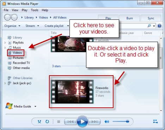Expand the Music tree node
Image resolution: width=165 pixels, height=130 pixels.
[x=5, y=48]
